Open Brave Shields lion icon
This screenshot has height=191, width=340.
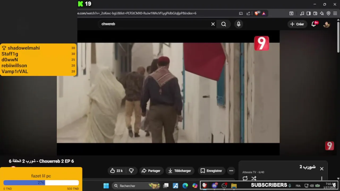click(x=257, y=13)
